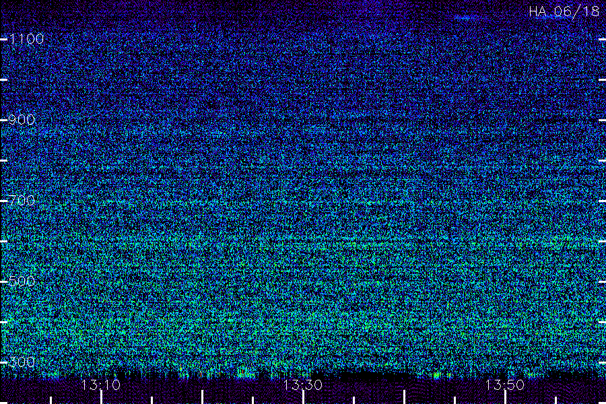Click the 300 frequency axis label

22,362
